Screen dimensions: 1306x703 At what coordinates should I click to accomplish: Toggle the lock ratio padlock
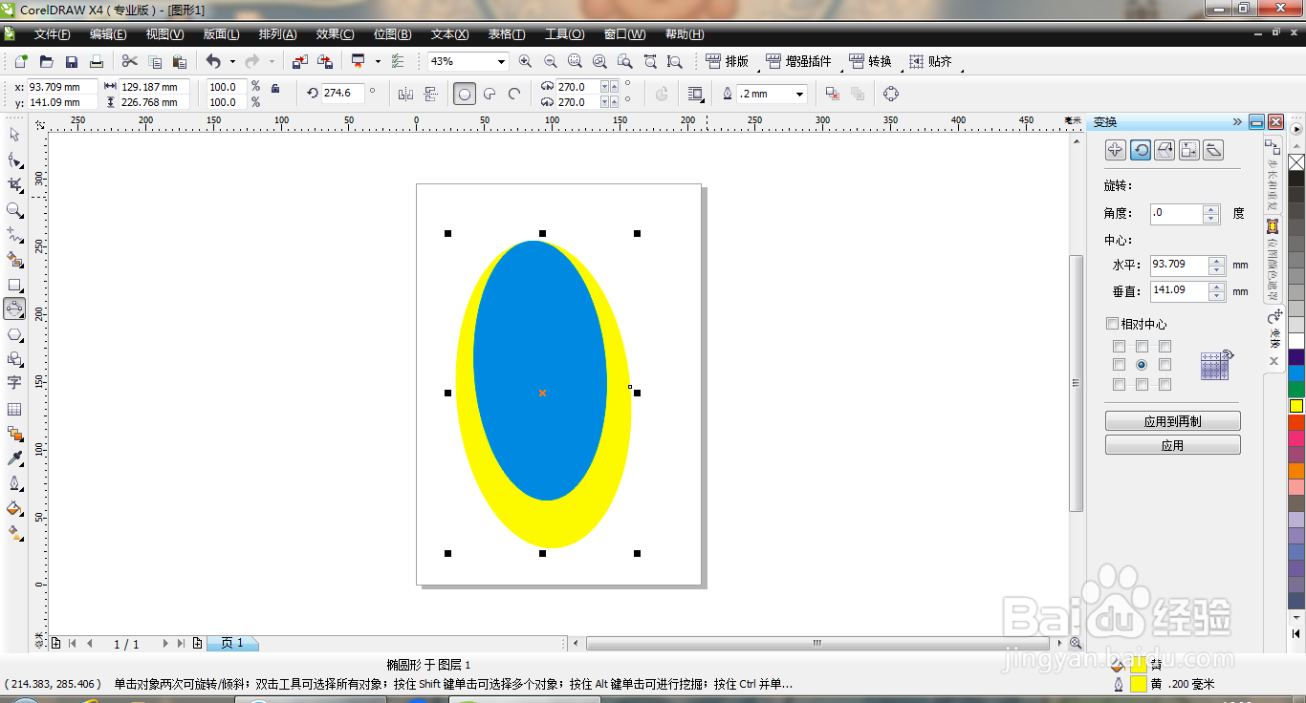point(275,88)
